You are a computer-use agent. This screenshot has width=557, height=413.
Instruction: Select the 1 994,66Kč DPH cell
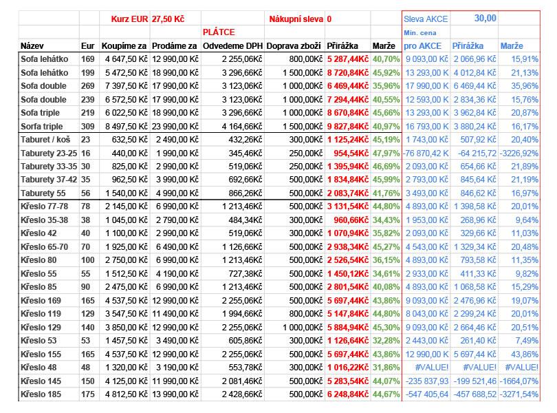pos(242,313)
